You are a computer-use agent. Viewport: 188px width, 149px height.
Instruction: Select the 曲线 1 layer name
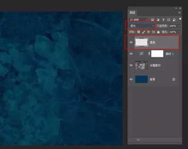click(170, 54)
